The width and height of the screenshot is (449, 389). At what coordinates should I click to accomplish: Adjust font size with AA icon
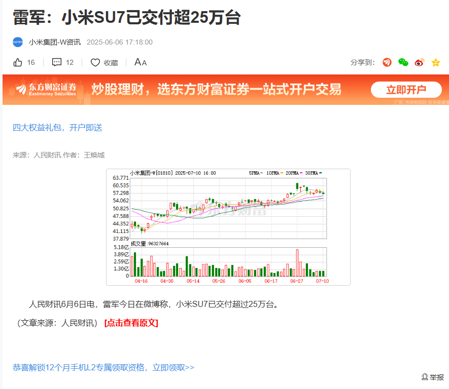(x=141, y=62)
